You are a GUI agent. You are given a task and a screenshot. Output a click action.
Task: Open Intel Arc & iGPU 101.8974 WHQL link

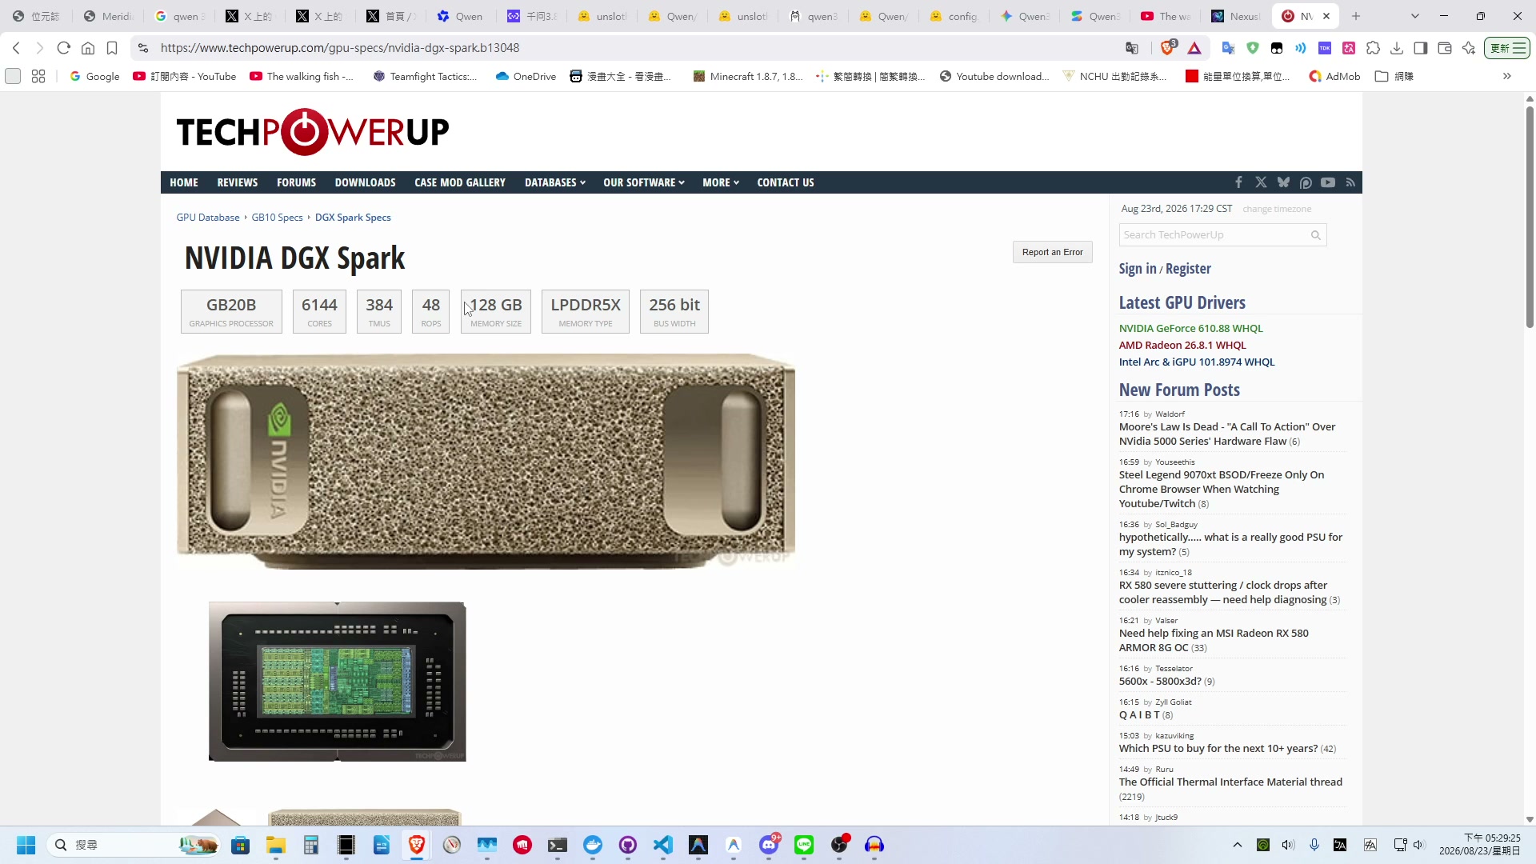click(x=1197, y=362)
